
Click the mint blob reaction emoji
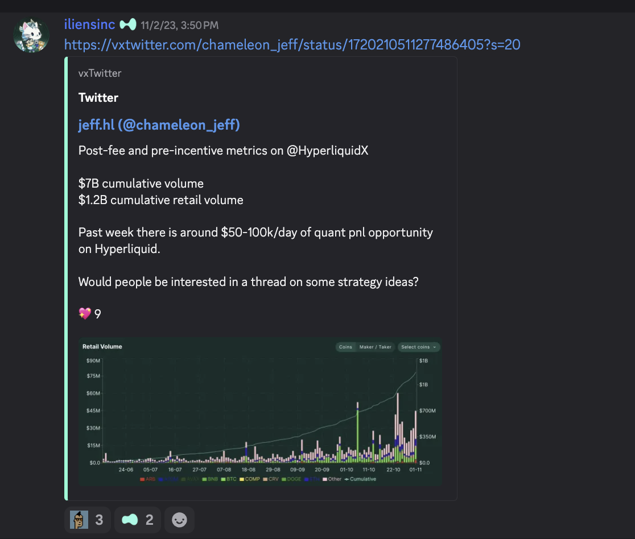[130, 520]
